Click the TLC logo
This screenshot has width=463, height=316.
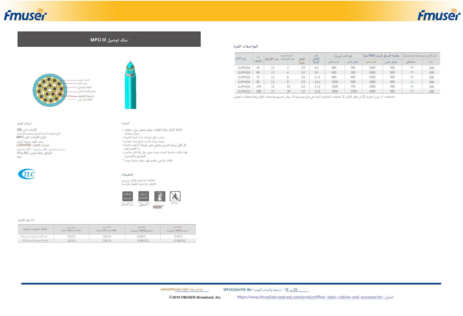pos(27,174)
